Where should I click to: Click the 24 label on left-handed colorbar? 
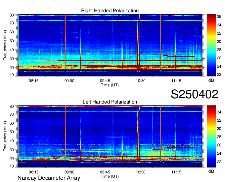pyautogui.click(x=219, y=153)
